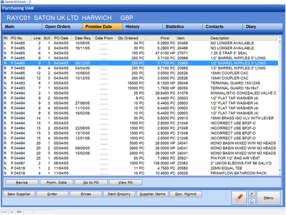This screenshot has width=286, height=215.
Task: Select row '1.25 S TRAP 3" SEAL'
Action: pyautogui.click(x=141, y=53)
